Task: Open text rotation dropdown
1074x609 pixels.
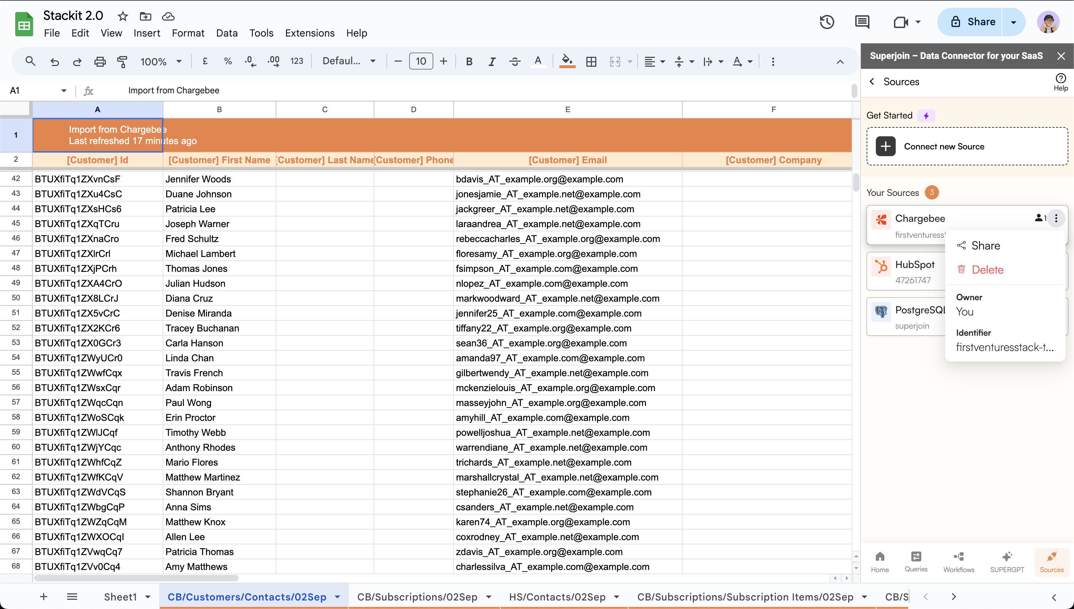Action: point(743,61)
